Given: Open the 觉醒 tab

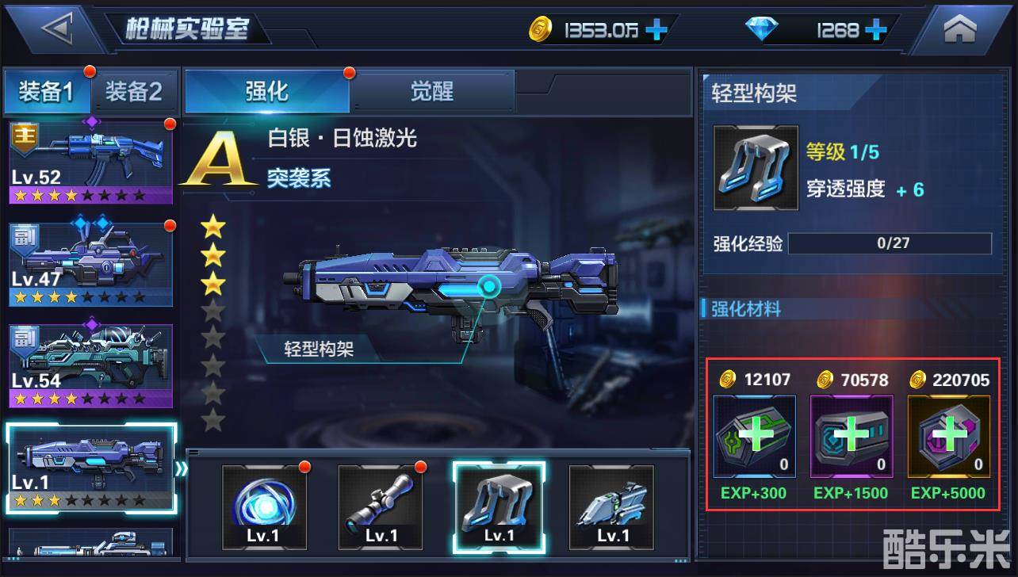Looking at the screenshot, I should [x=432, y=92].
